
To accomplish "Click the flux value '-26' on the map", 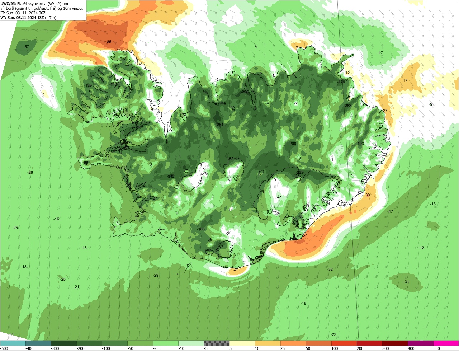I will tap(30, 173).
